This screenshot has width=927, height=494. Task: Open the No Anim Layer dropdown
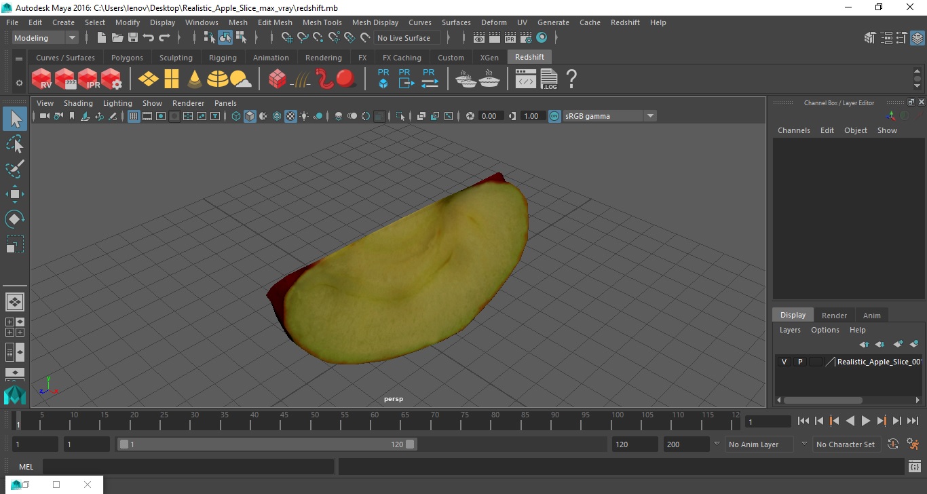click(x=759, y=444)
